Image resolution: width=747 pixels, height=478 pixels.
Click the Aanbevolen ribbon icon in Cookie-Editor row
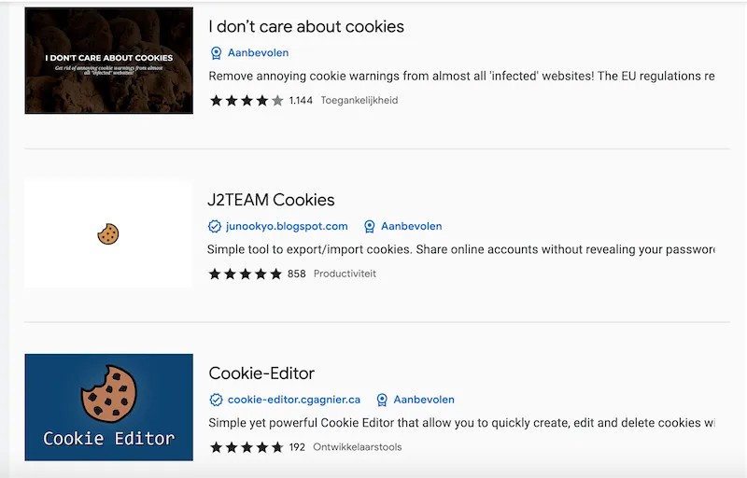coord(382,400)
